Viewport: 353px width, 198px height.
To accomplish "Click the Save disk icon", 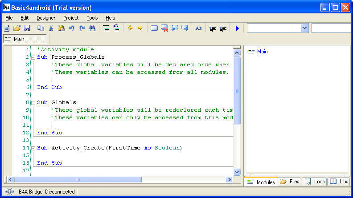I will [27, 28].
